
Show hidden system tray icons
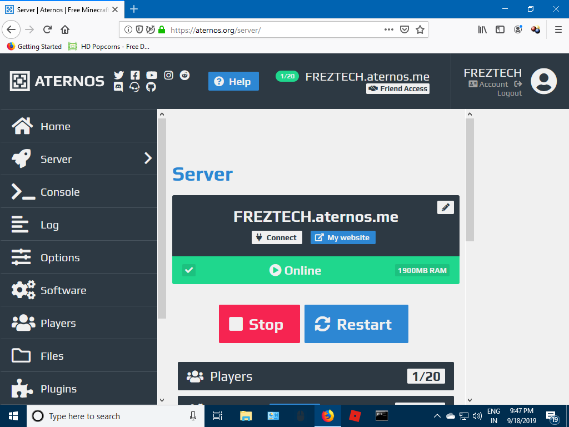coord(437,416)
